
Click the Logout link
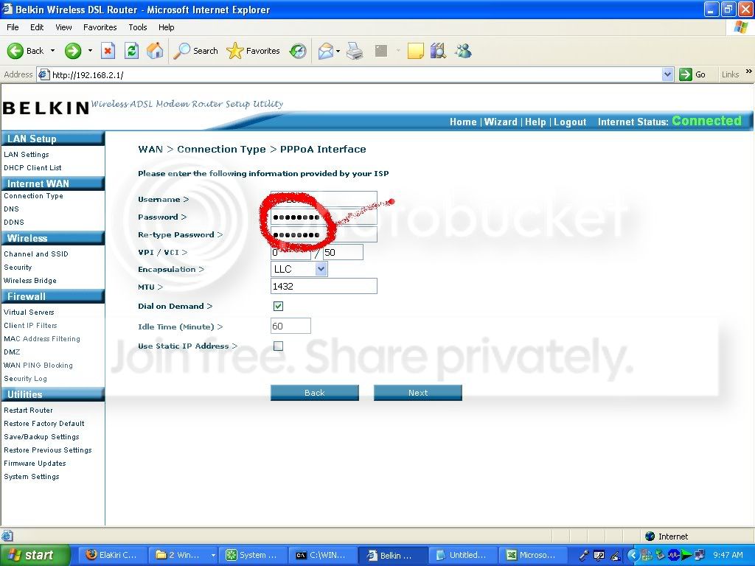(570, 122)
